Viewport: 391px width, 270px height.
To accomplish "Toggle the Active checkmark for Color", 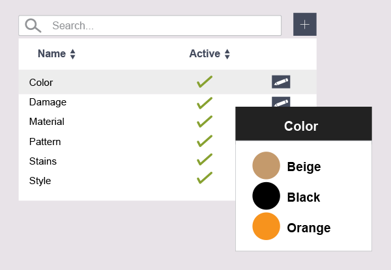I will pos(205,82).
